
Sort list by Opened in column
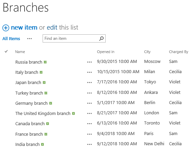click(106, 52)
